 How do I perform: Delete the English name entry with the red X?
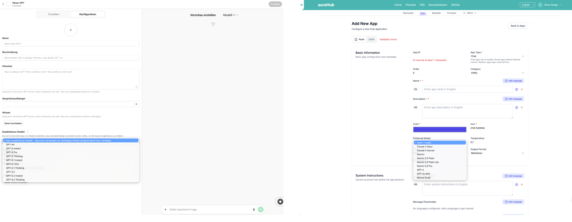coord(522,89)
